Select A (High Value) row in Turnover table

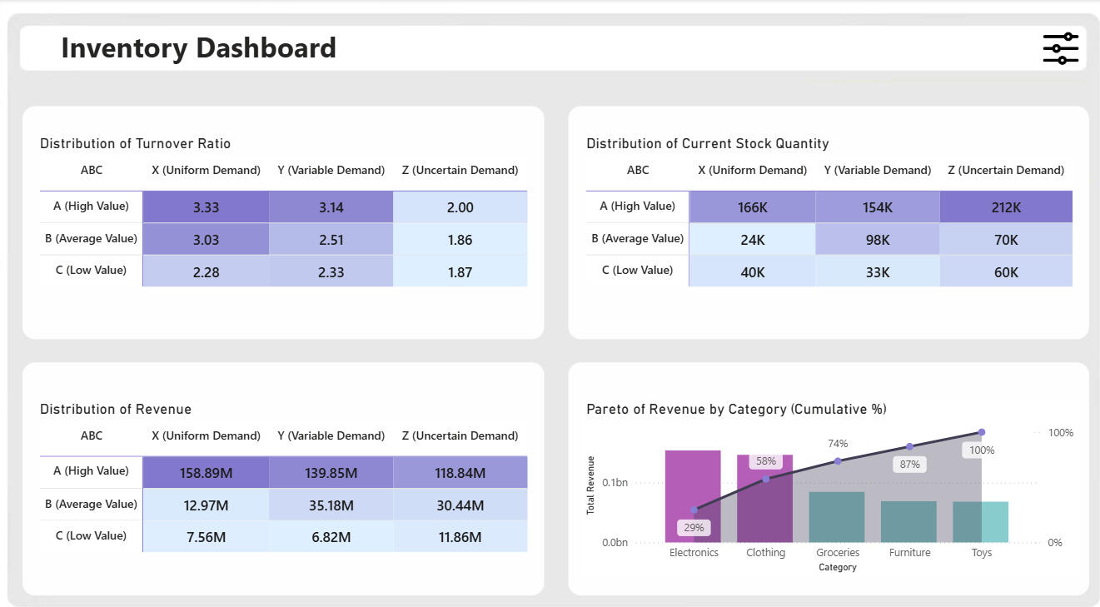(91, 206)
